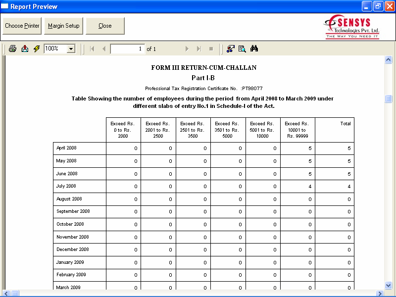Viewport: 396px width, 297px height.
Task: Restore down the Report Preview window
Action: click(378, 6)
